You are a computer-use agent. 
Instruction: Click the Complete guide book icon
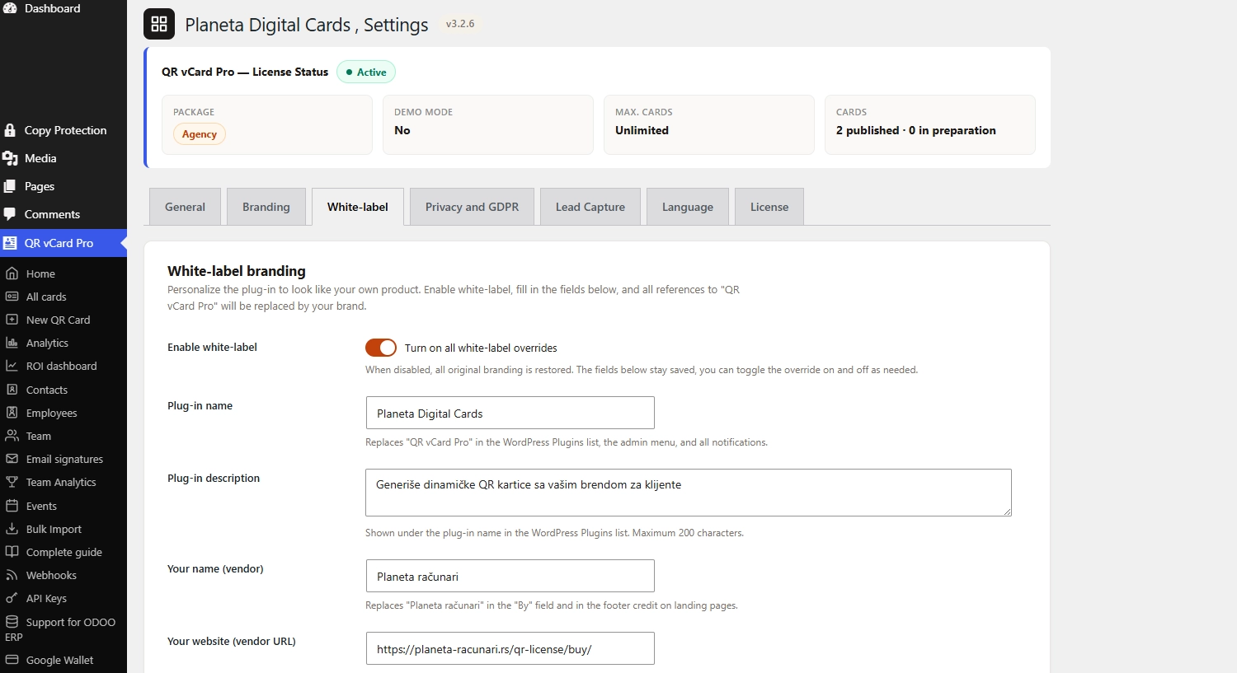pos(12,552)
